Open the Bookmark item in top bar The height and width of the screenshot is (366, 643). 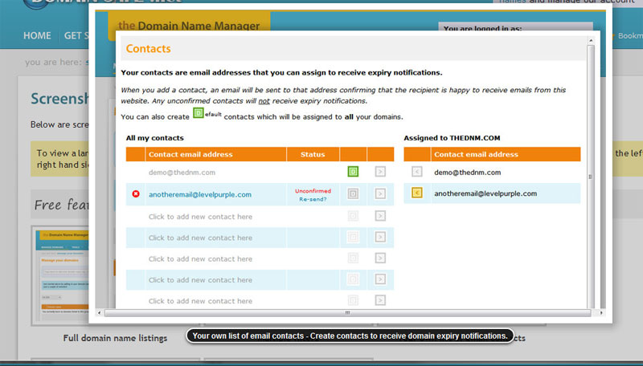629,36
